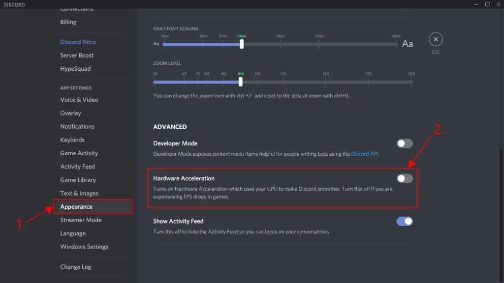Go to Discord Nitro page
Screen dimensions: 504x283
[x=78, y=42]
